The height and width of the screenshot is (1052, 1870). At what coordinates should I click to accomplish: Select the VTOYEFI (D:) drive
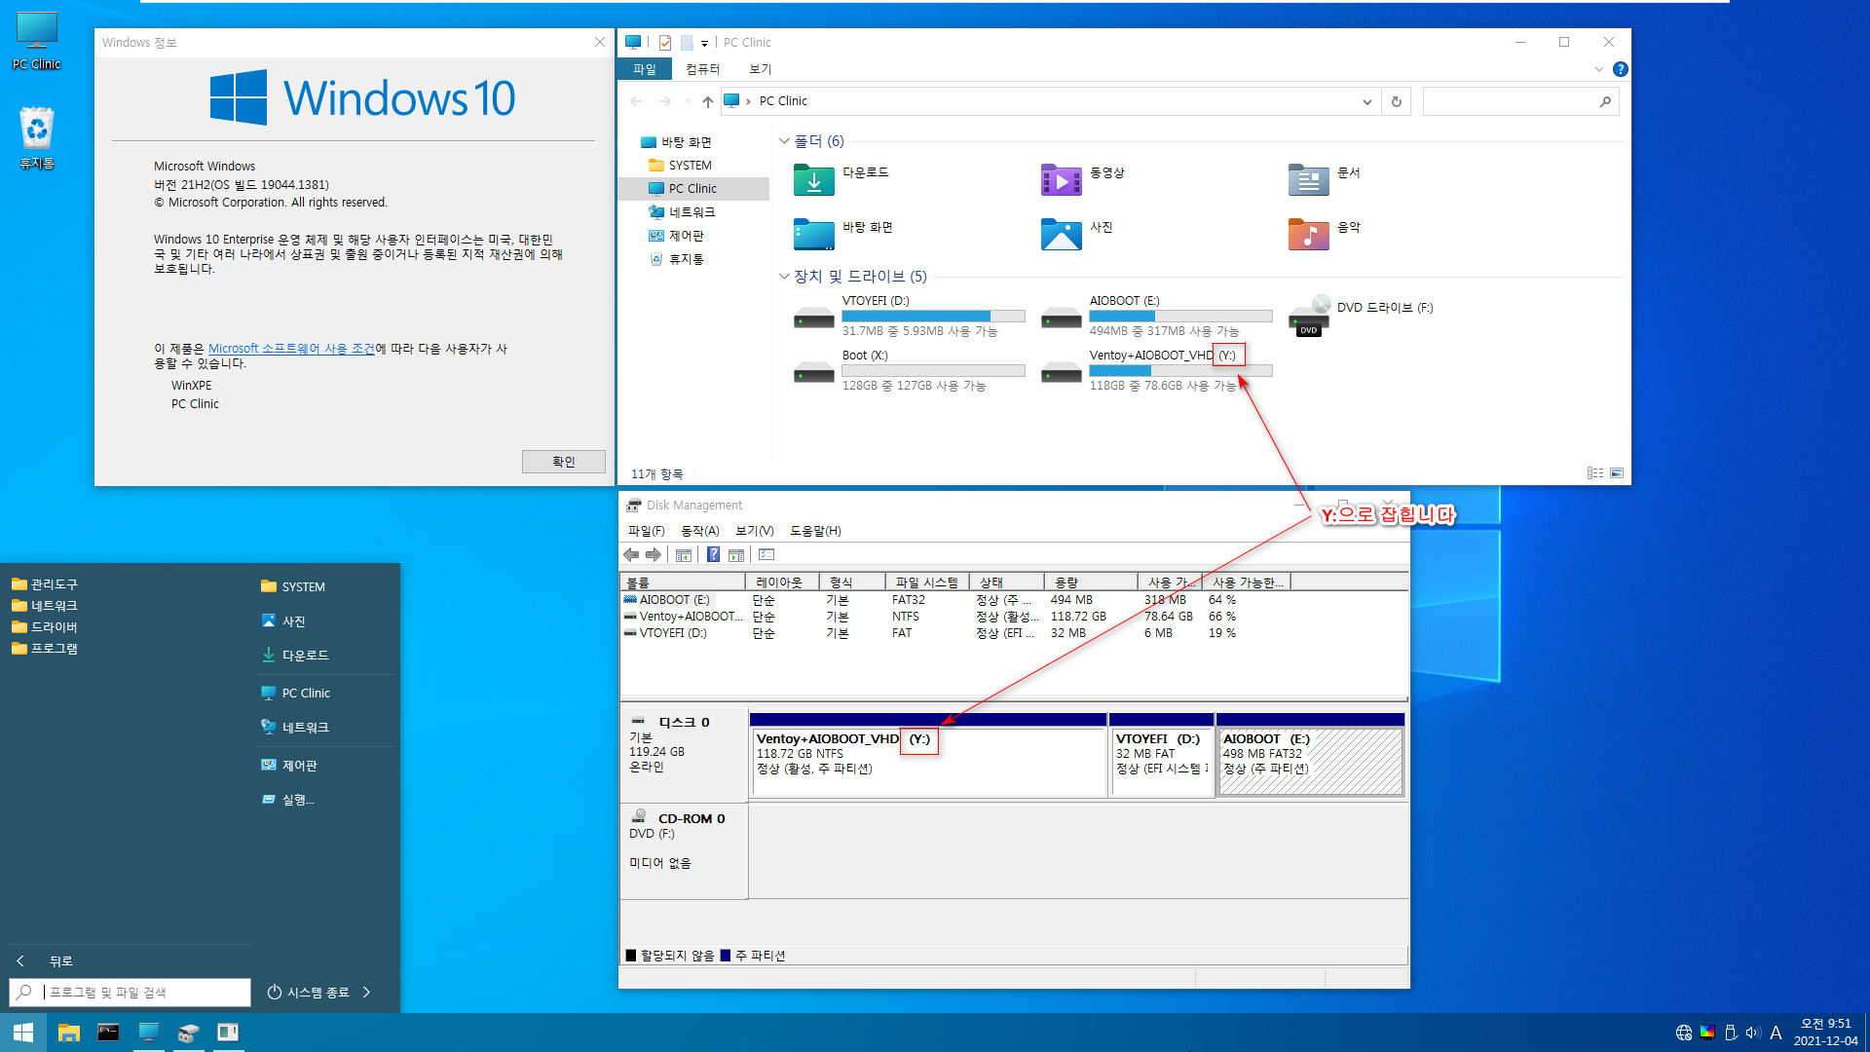pyautogui.click(x=909, y=316)
